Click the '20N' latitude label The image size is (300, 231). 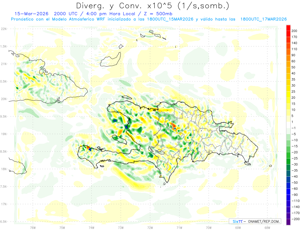4,99
